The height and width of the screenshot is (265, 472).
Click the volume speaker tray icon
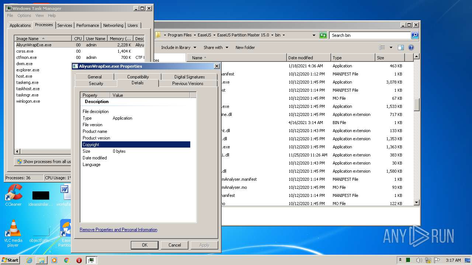click(x=419, y=260)
